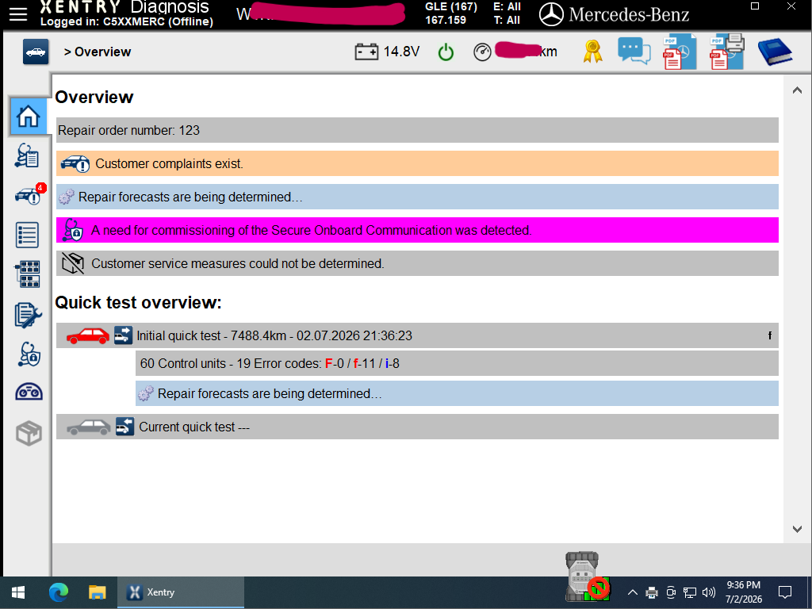
Task: Export the PDF with Mercedes star icon
Action: pos(680,52)
